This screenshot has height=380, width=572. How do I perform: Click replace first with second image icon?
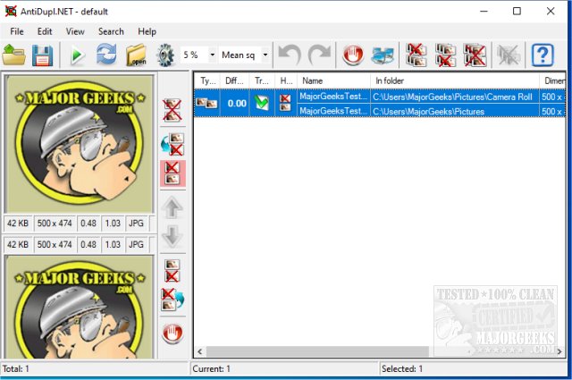click(172, 300)
